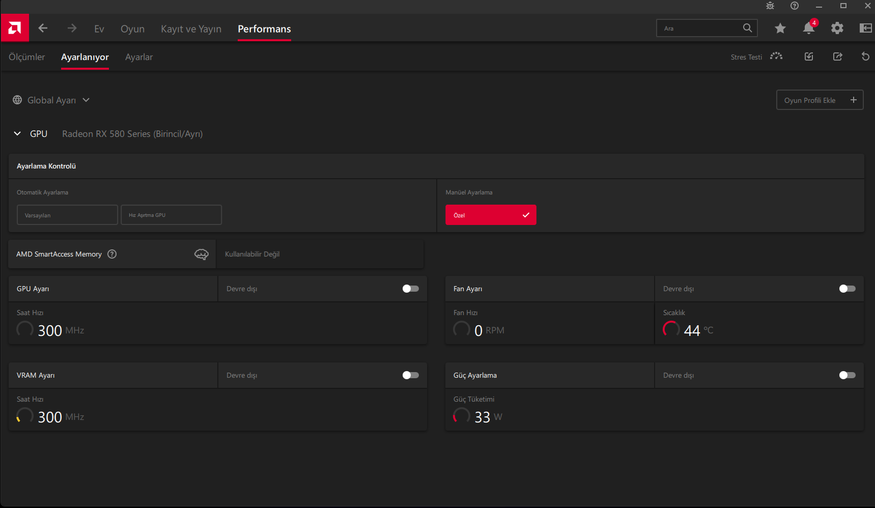Enable the VRAM Ayarı toggle
Viewport: 875px width, 508px height.
[411, 375]
